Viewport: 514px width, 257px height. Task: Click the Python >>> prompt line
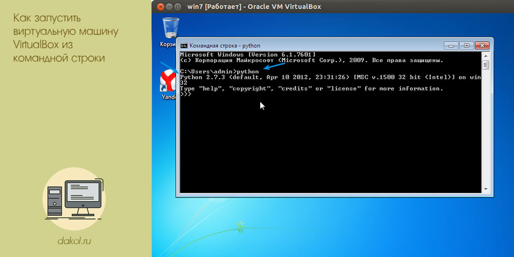[186, 94]
